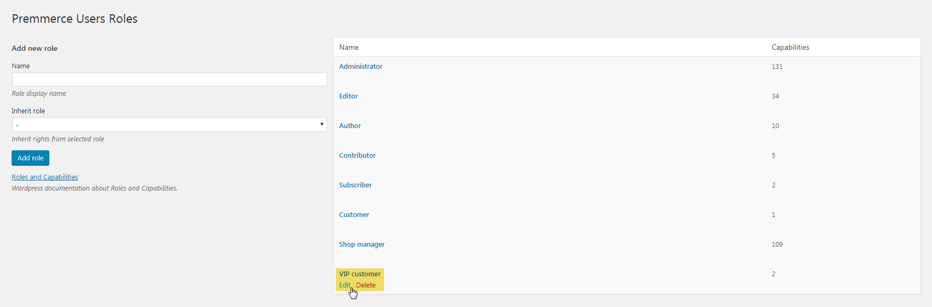This screenshot has width=932, height=307.
Task: Click the Inherit role label
Action: point(28,111)
